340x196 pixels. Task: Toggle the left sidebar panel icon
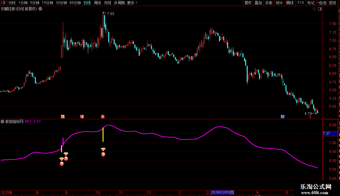coord(3,3)
